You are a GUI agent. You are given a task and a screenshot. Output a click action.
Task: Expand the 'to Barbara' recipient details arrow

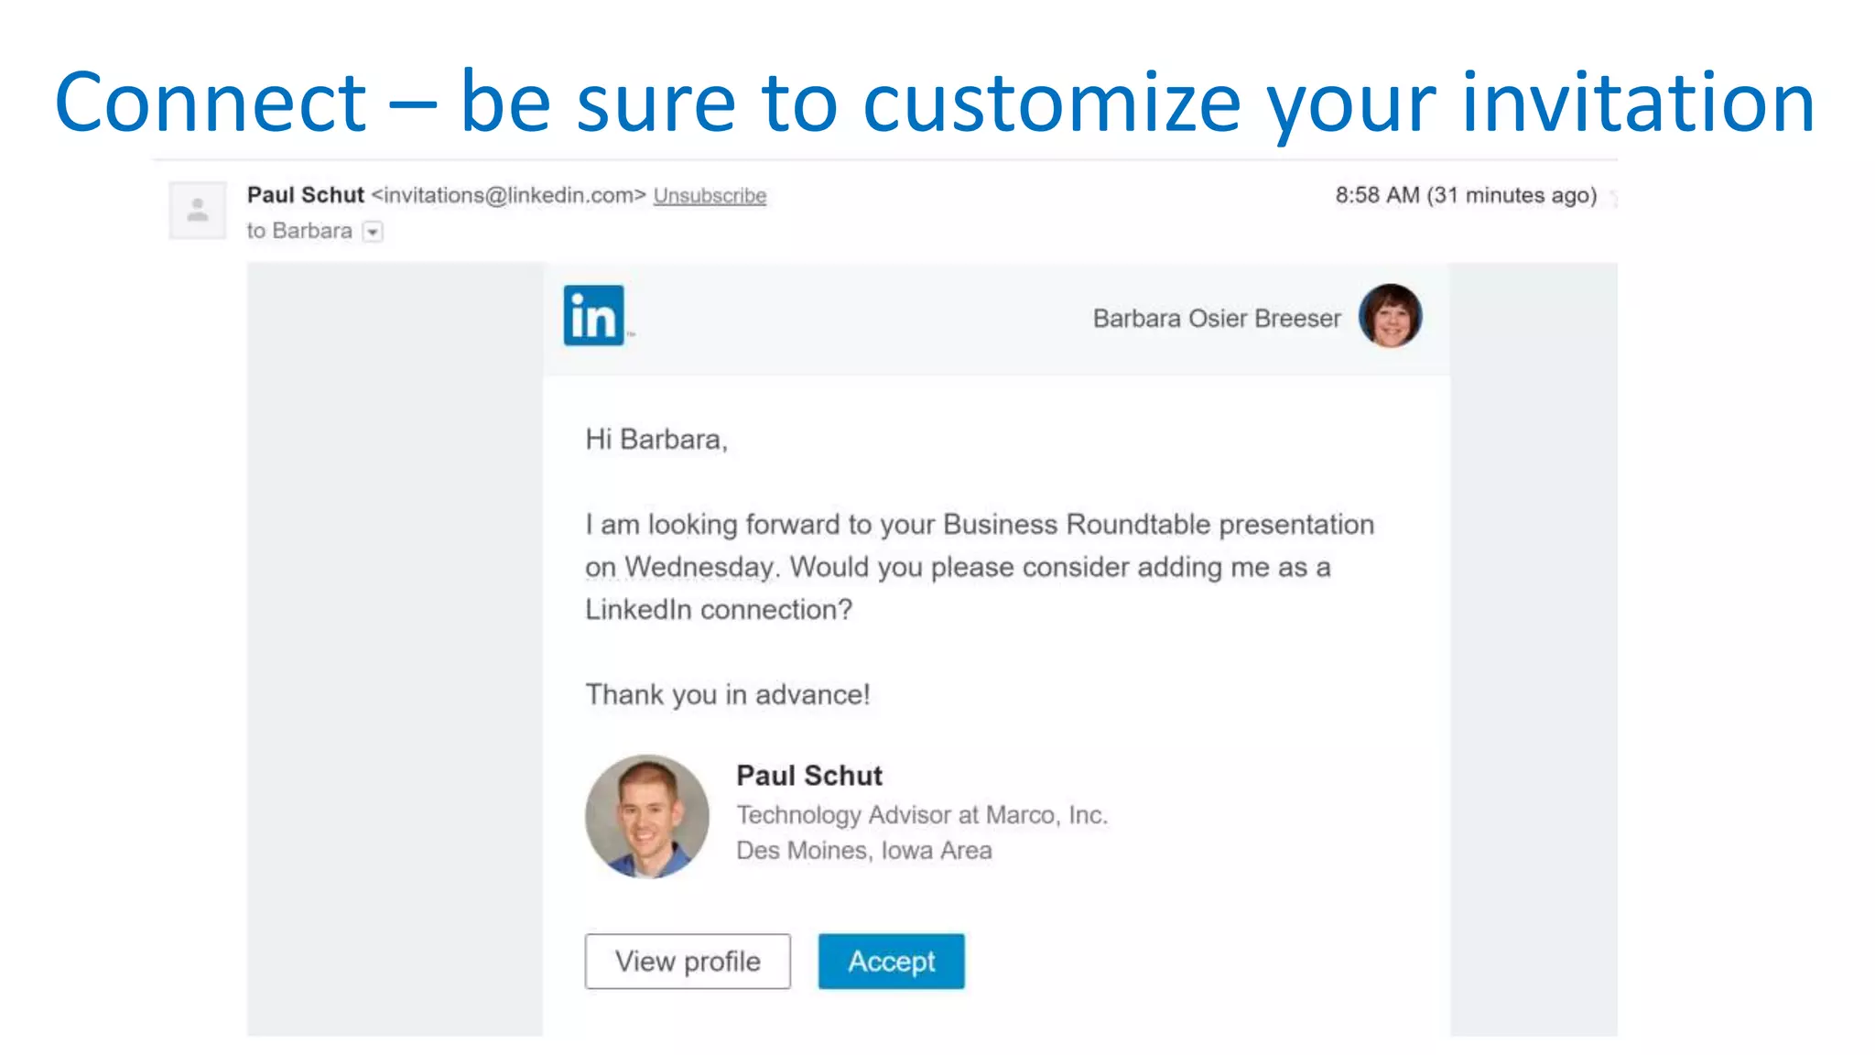pos(373,232)
